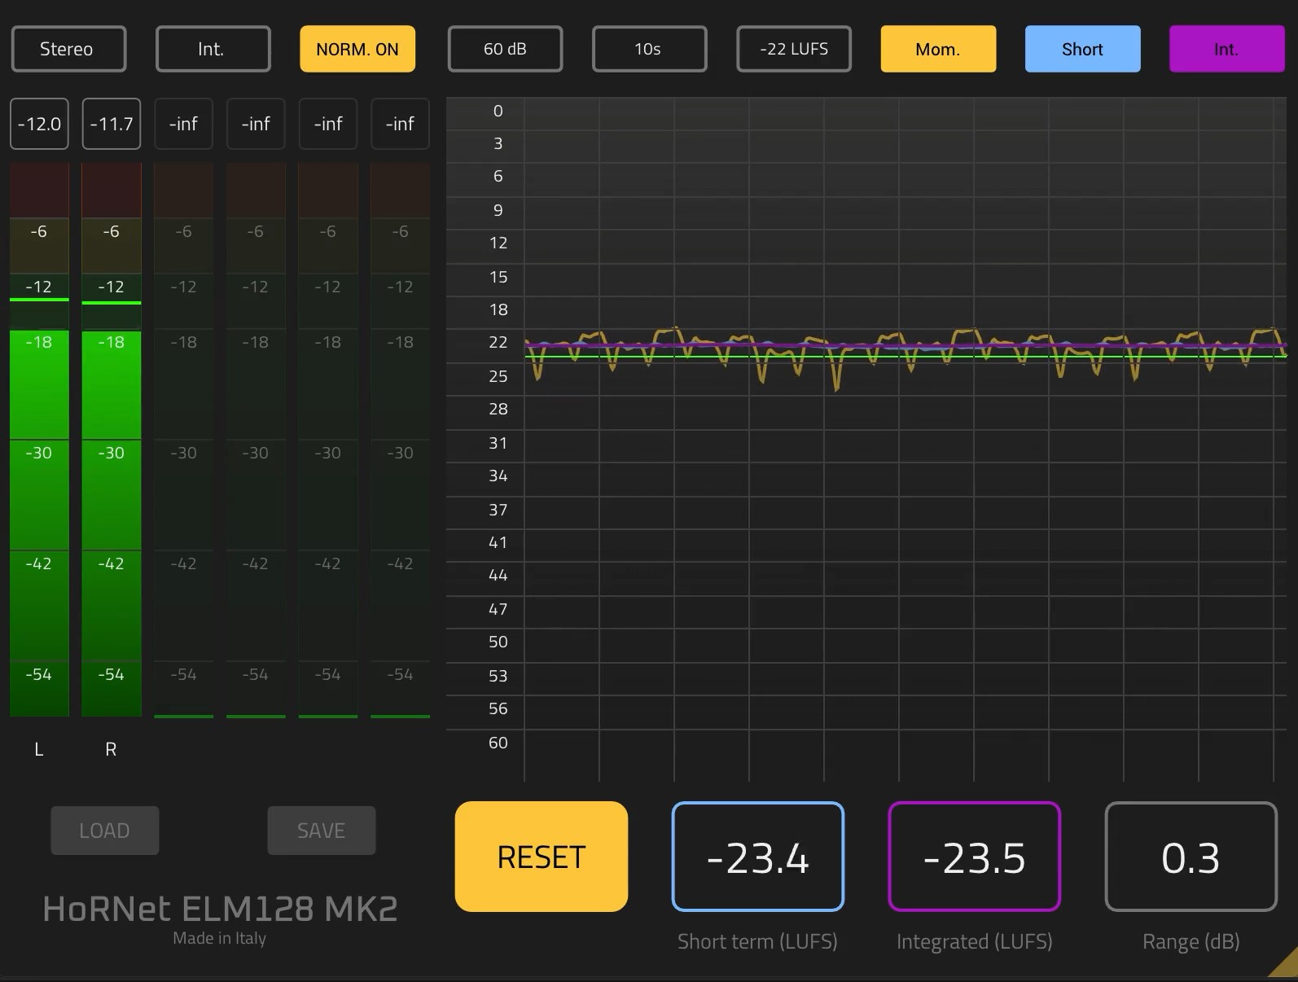Click the Short term value -23.4

coord(757,857)
